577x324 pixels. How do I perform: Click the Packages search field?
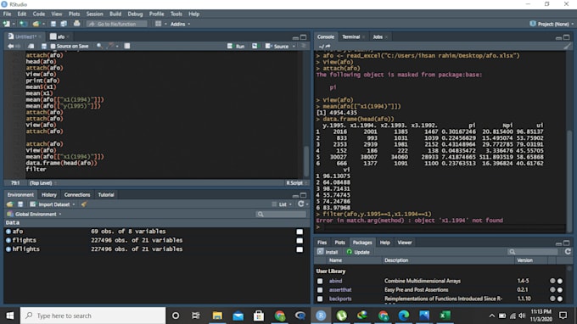click(533, 252)
